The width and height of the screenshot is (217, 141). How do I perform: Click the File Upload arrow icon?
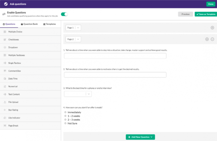click(x=5, y=102)
